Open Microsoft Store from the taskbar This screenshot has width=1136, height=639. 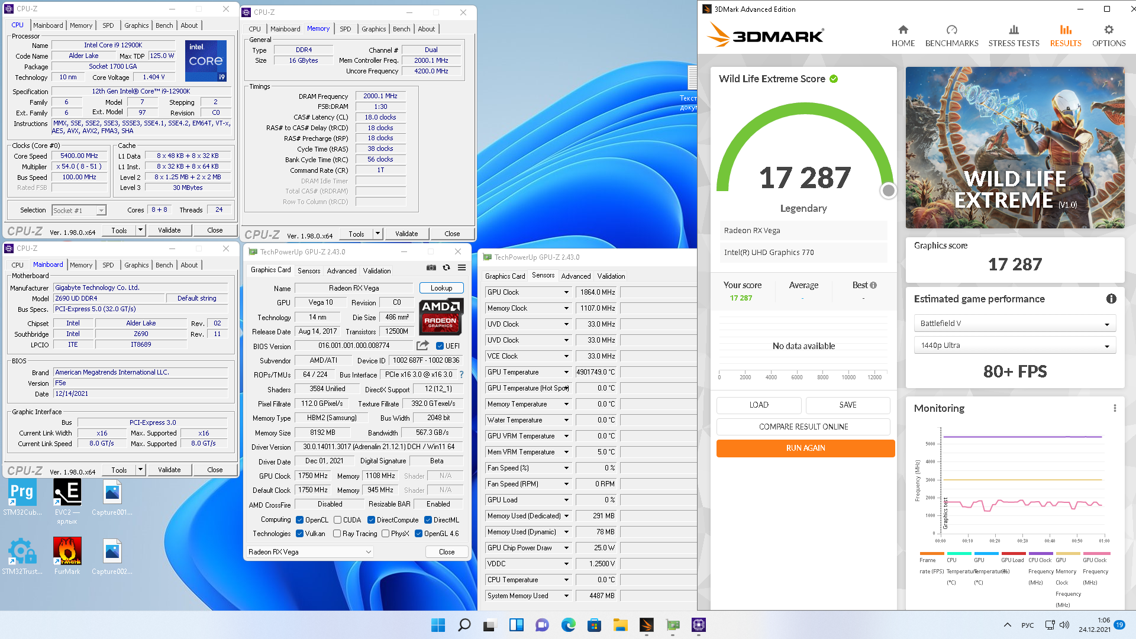pos(595,625)
